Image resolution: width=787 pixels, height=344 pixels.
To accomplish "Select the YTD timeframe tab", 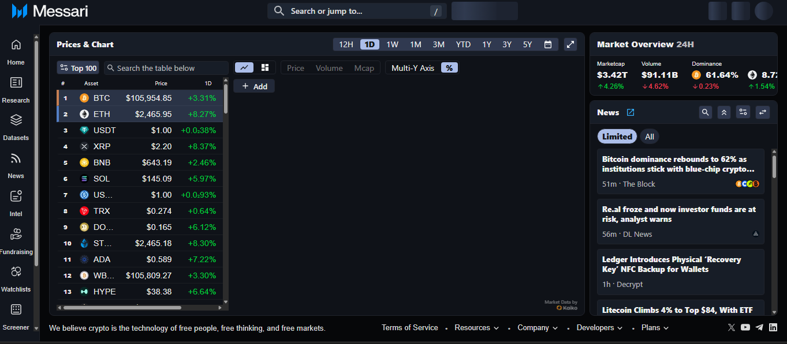I will [463, 44].
